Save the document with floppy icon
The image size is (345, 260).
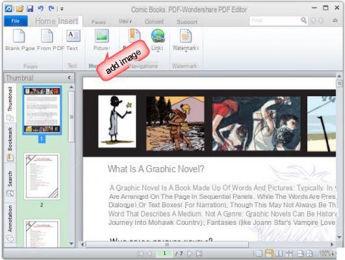point(30,8)
